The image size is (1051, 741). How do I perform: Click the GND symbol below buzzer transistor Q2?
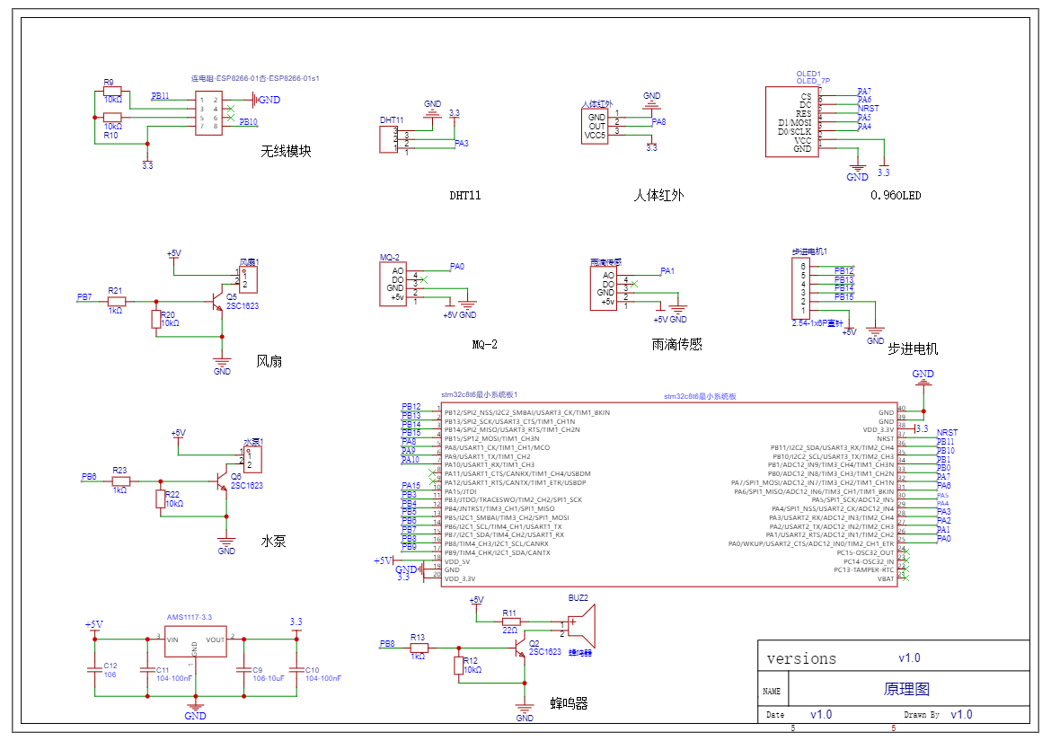point(525,710)
